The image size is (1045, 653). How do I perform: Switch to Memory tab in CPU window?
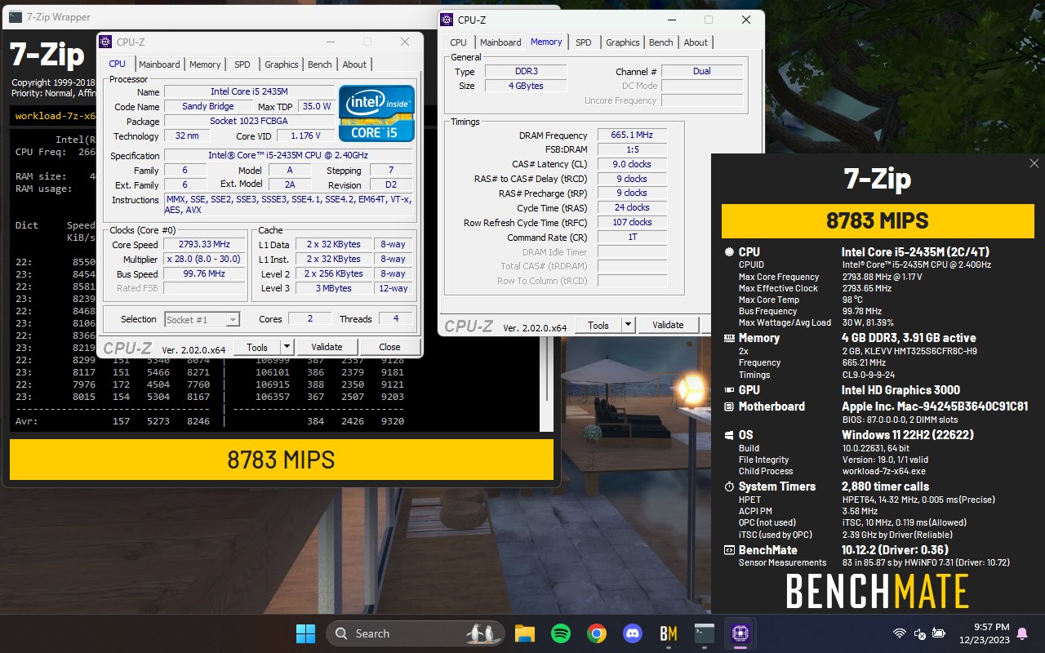tap(205, 64)
